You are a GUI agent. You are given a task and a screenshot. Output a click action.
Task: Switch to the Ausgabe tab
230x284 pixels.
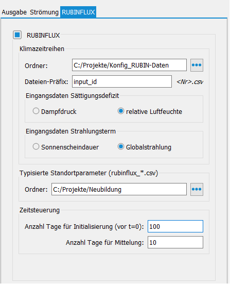click(x=14, y=12)
